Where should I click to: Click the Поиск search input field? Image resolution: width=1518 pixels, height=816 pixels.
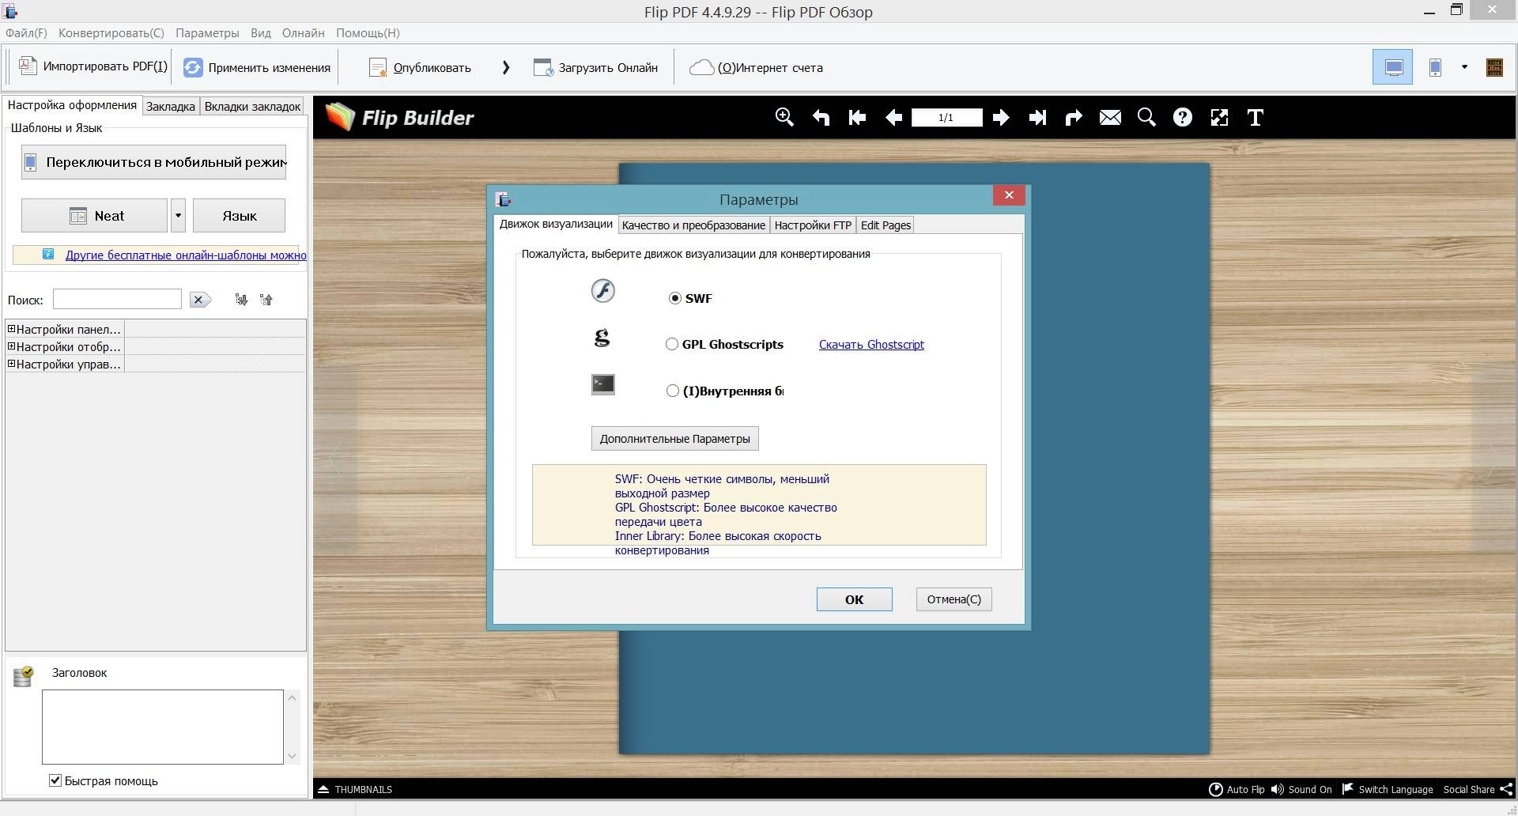point(117,299)
